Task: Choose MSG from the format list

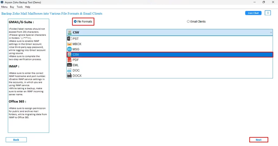Action: [x=170, y=49]
